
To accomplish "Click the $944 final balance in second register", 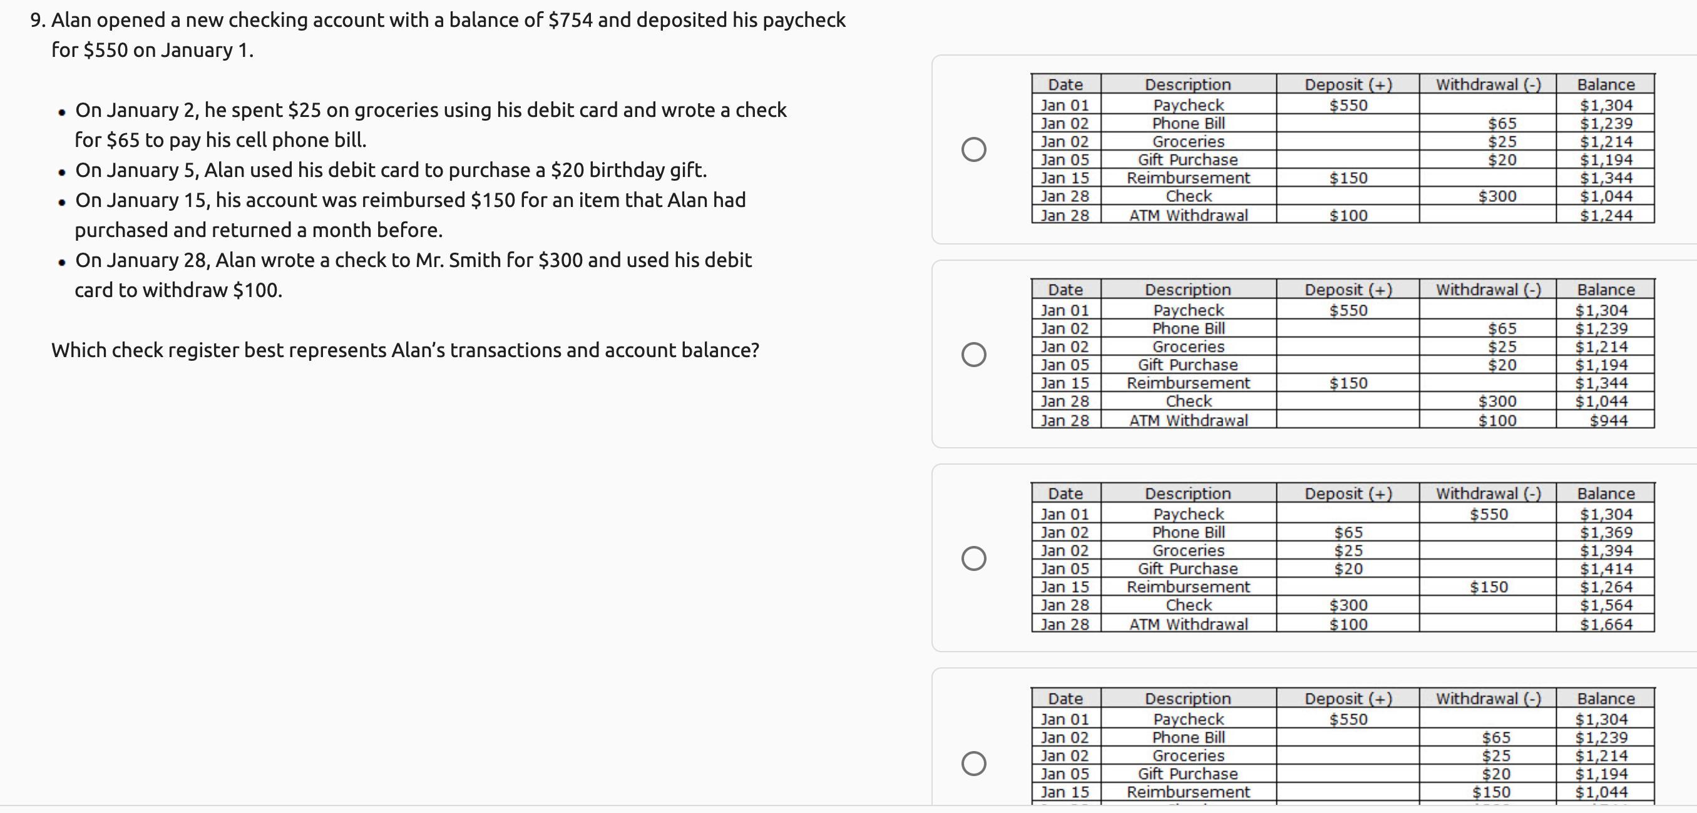I will [x=1608, y=421].
